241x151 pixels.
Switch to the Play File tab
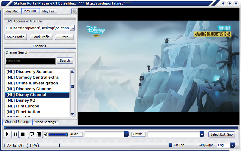click(x=48, y=11)
